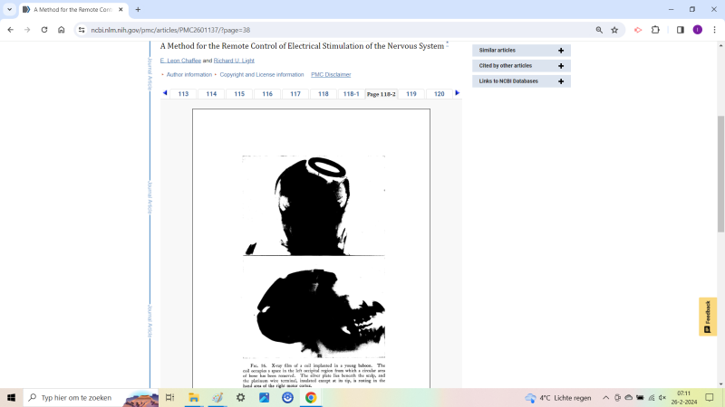Bookmark this page with star icon

(614, 30)
